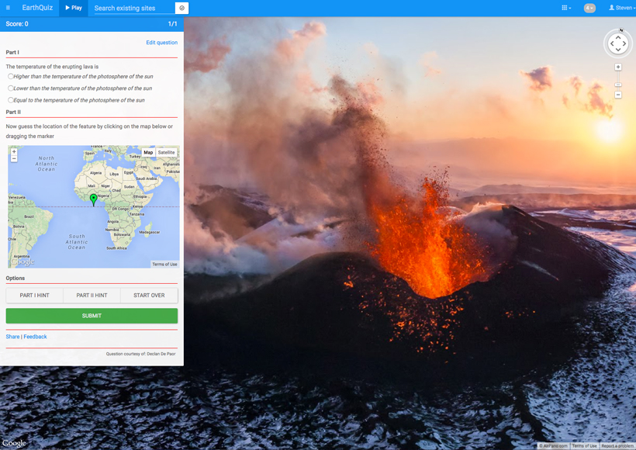The image size is (636, 450).
Task: Zoom in on the small guess map
Action: 14,151
